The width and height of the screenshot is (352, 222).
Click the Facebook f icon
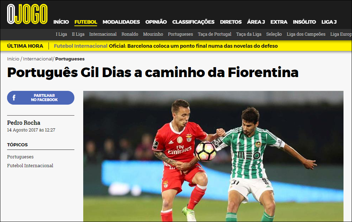pos(14,98)
